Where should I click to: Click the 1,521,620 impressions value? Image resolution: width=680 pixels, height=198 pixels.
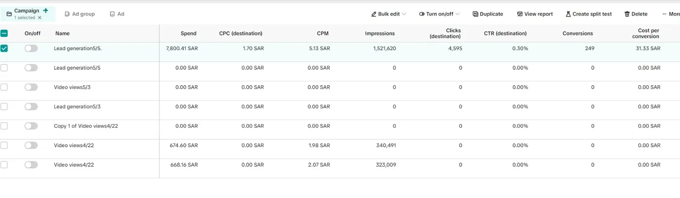pyautogui.click(x=385, y=48)
